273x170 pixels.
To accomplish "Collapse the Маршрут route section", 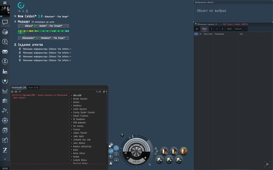I will point(15,22).
